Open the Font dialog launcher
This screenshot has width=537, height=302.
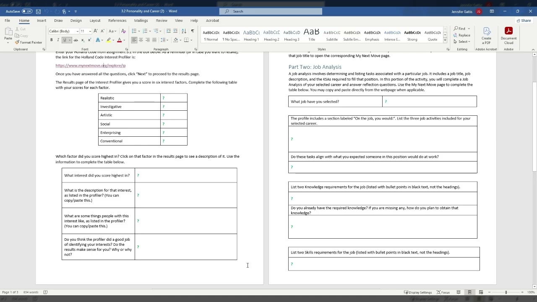point(127,49)
